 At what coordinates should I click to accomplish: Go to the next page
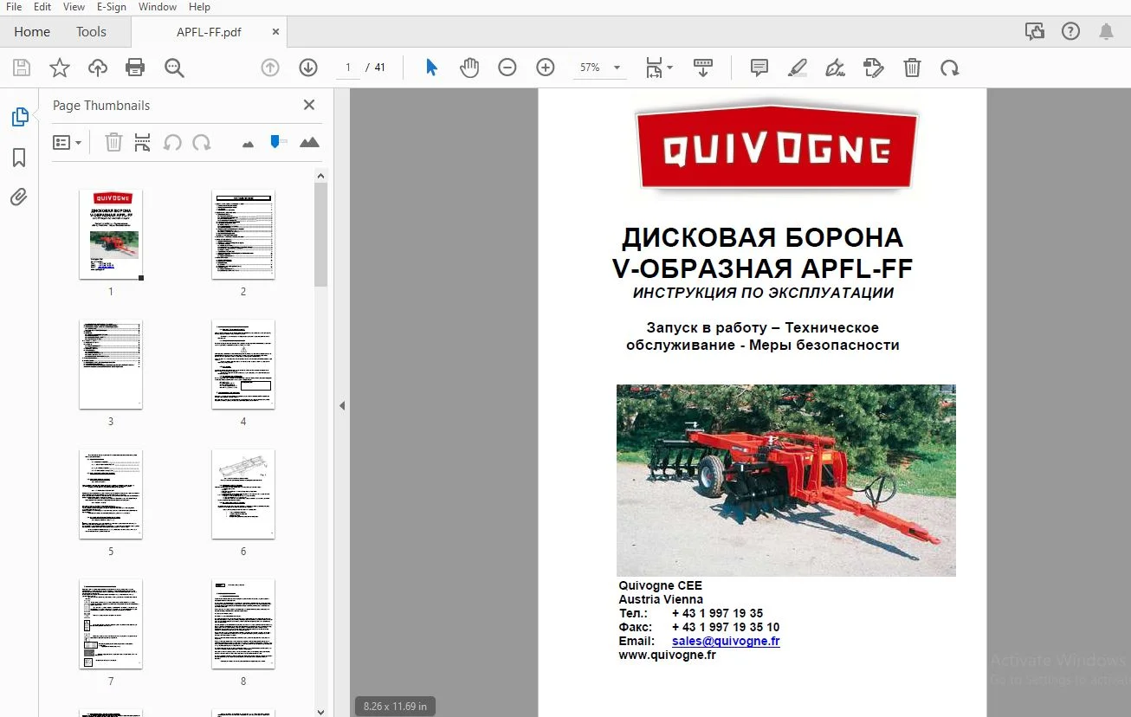[x=308, y=68]
